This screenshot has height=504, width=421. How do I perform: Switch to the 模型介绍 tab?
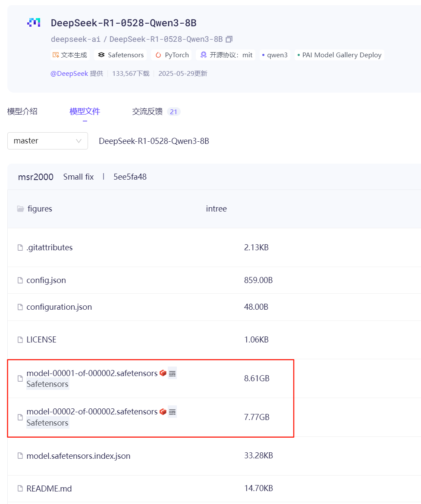coord(22,112)
